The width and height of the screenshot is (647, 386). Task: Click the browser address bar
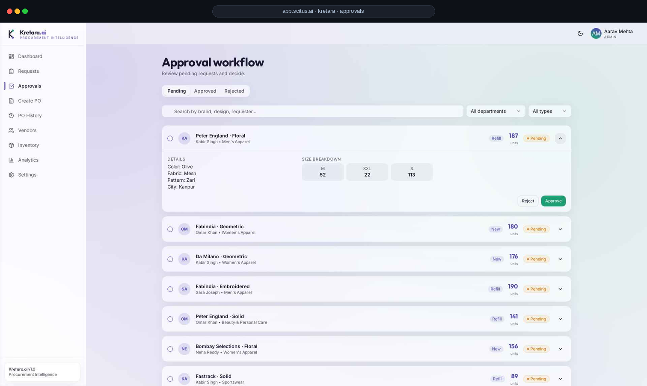tap(323, 11)
